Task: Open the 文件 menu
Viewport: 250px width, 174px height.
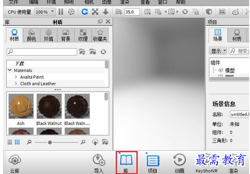Action: tap(13, 2)
